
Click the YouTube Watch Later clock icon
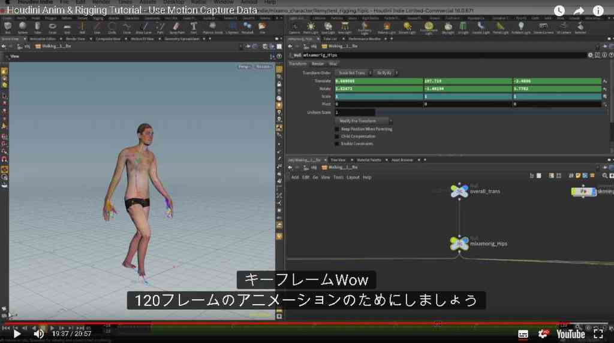559,11
